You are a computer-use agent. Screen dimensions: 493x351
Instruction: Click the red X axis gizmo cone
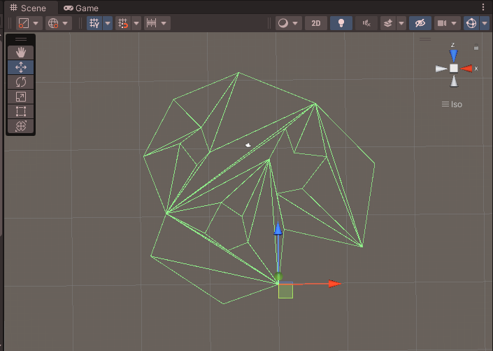tap(466, 69)
